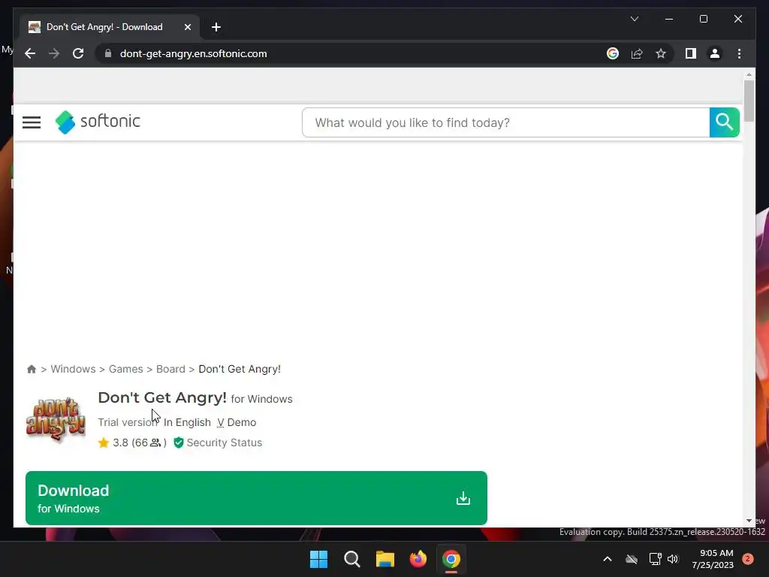Click the 'Trial version' label
The image size is (769, 577).
[128, 422]
